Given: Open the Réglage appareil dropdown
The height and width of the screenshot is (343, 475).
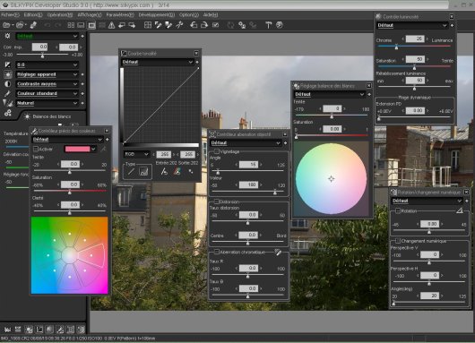Looking at the screenshot, I should point(47,74).
